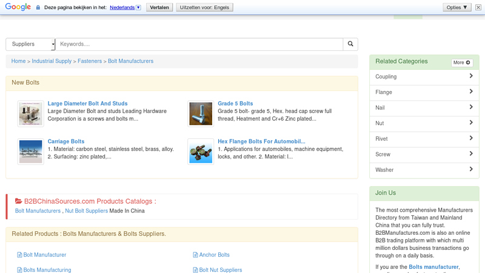Select Washer category label

(x=384, y=170)
